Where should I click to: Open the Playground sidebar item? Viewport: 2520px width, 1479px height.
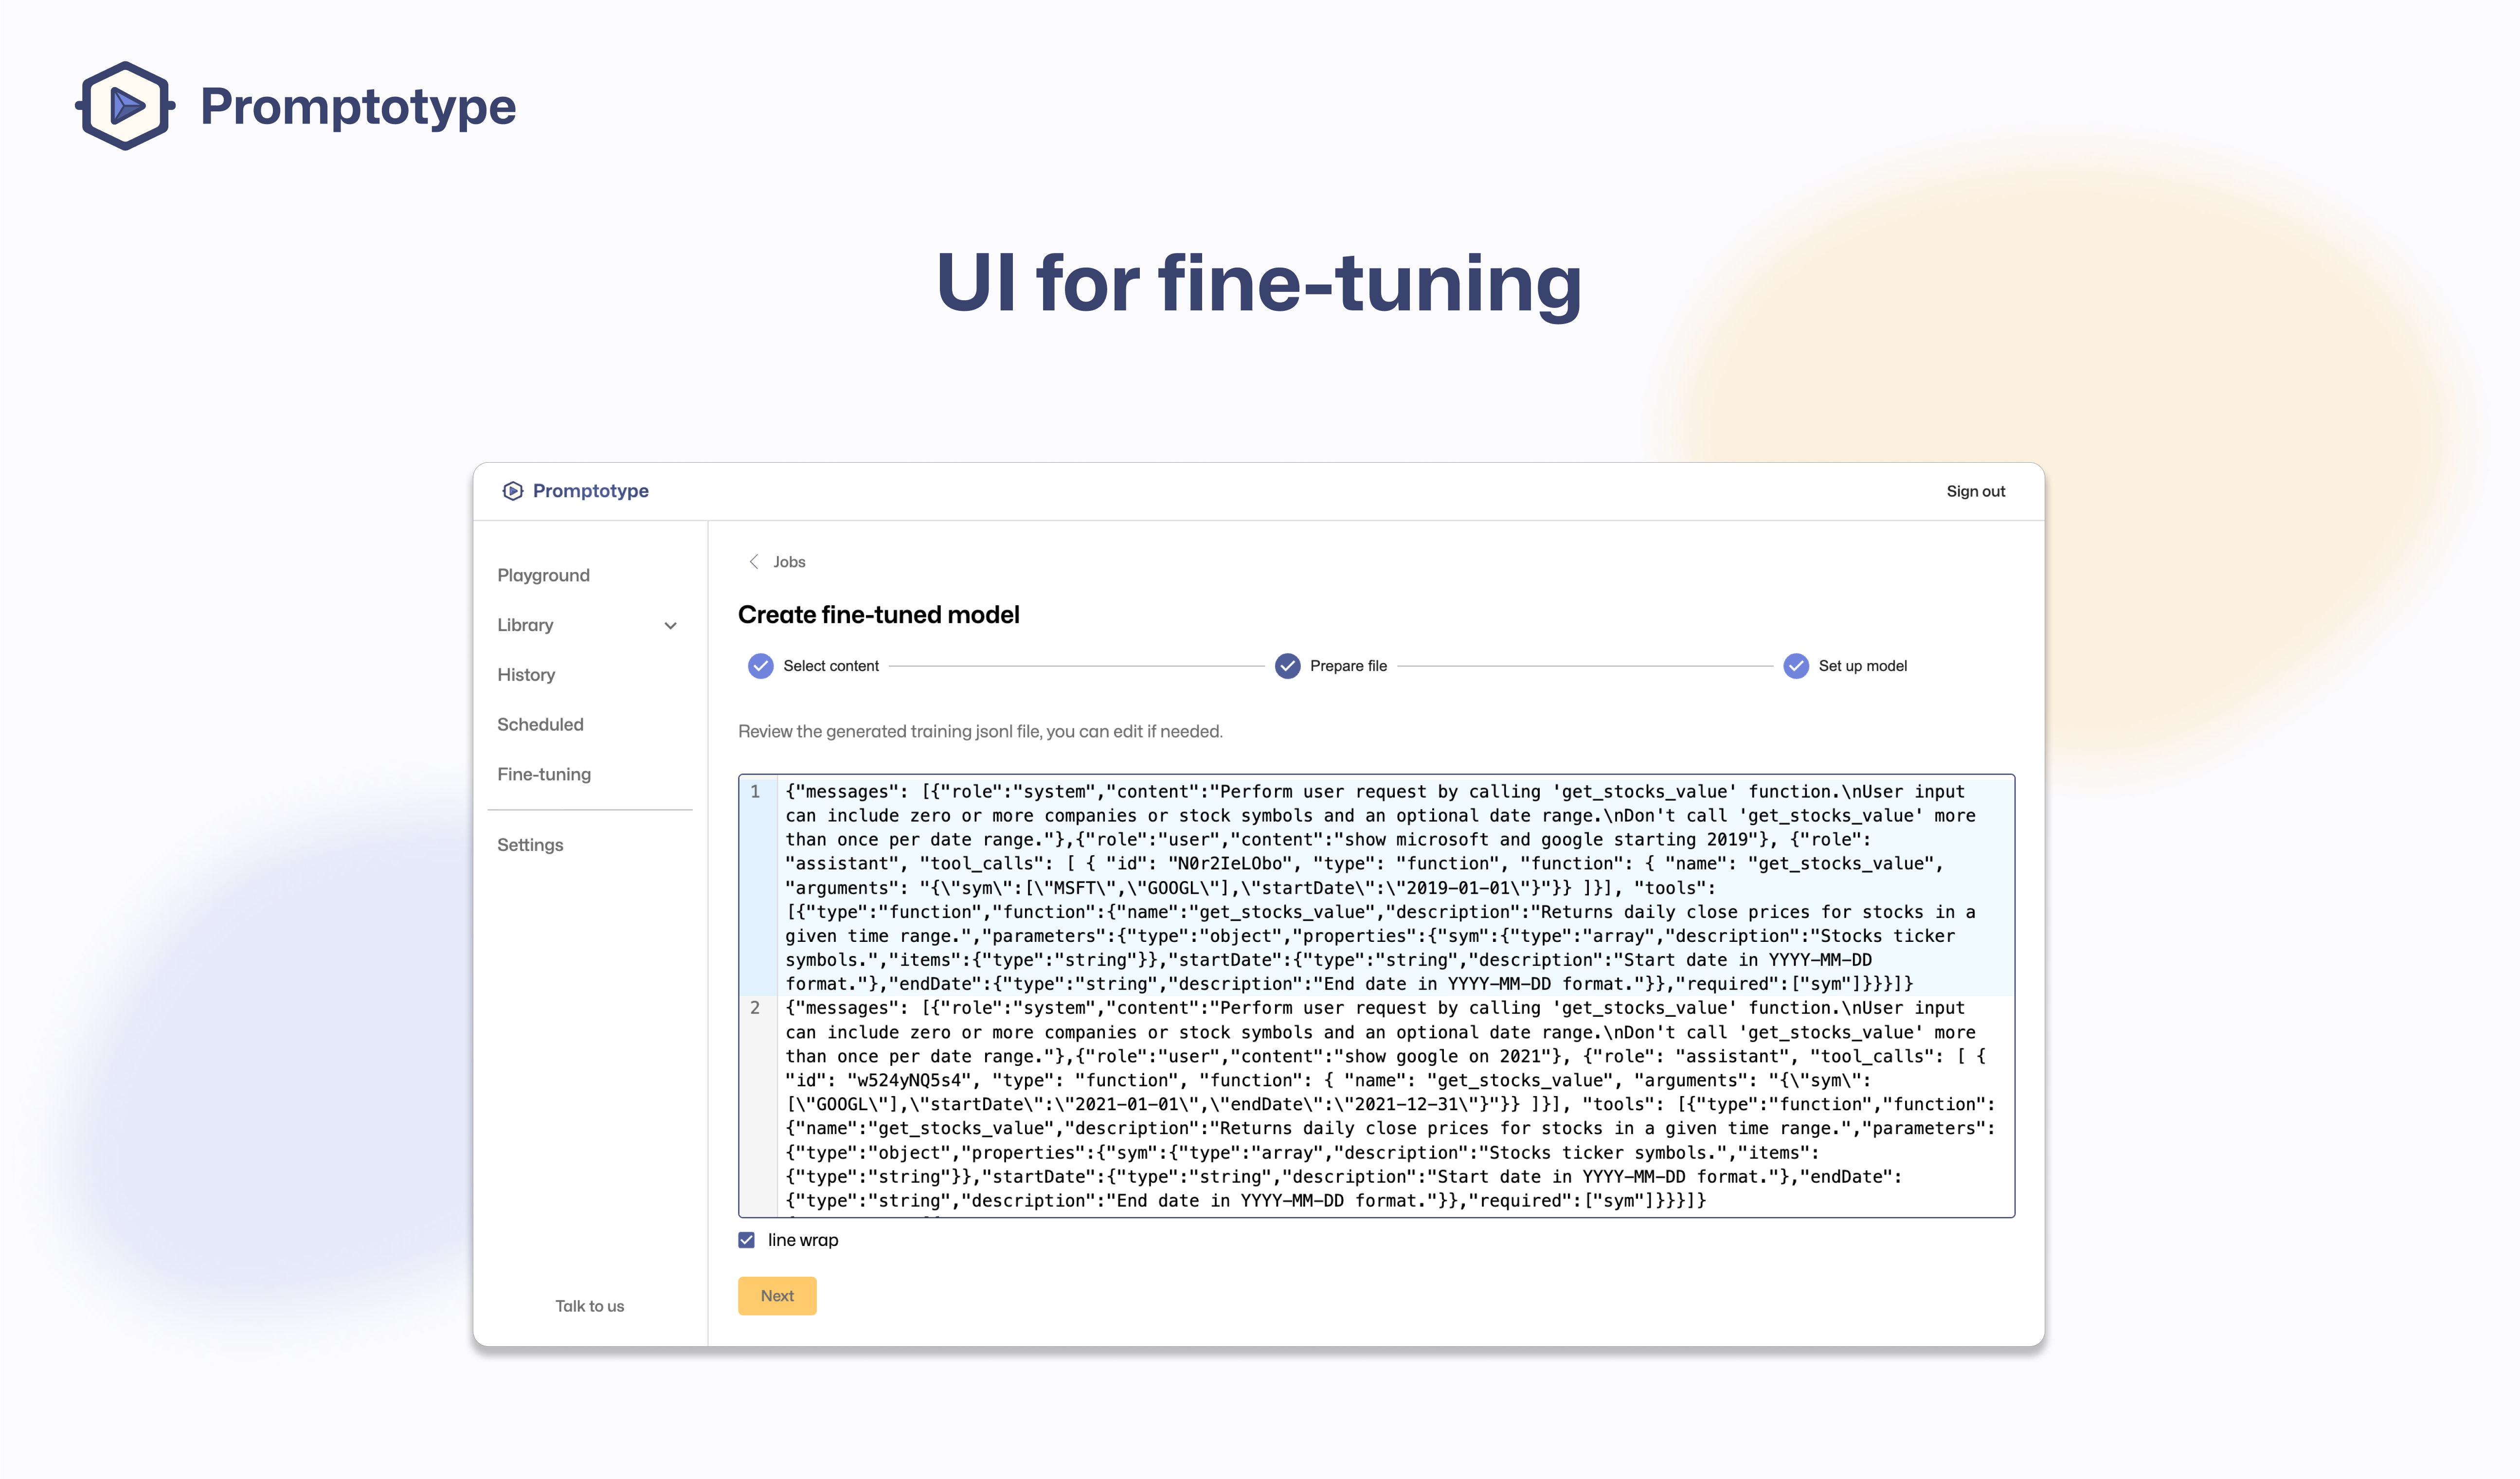[x=543, y=575]
